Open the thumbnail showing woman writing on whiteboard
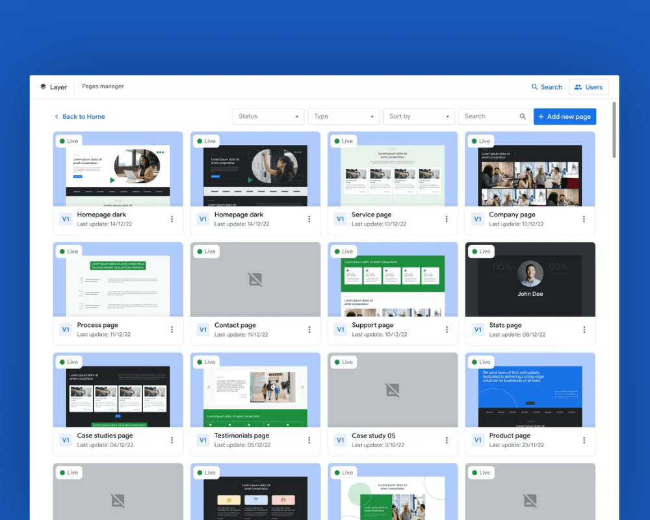 click(255, 169)
